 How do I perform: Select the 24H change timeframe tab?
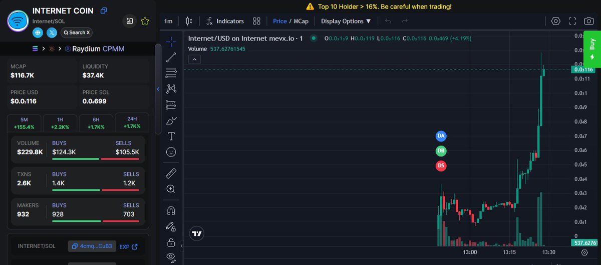click(132, 123)
